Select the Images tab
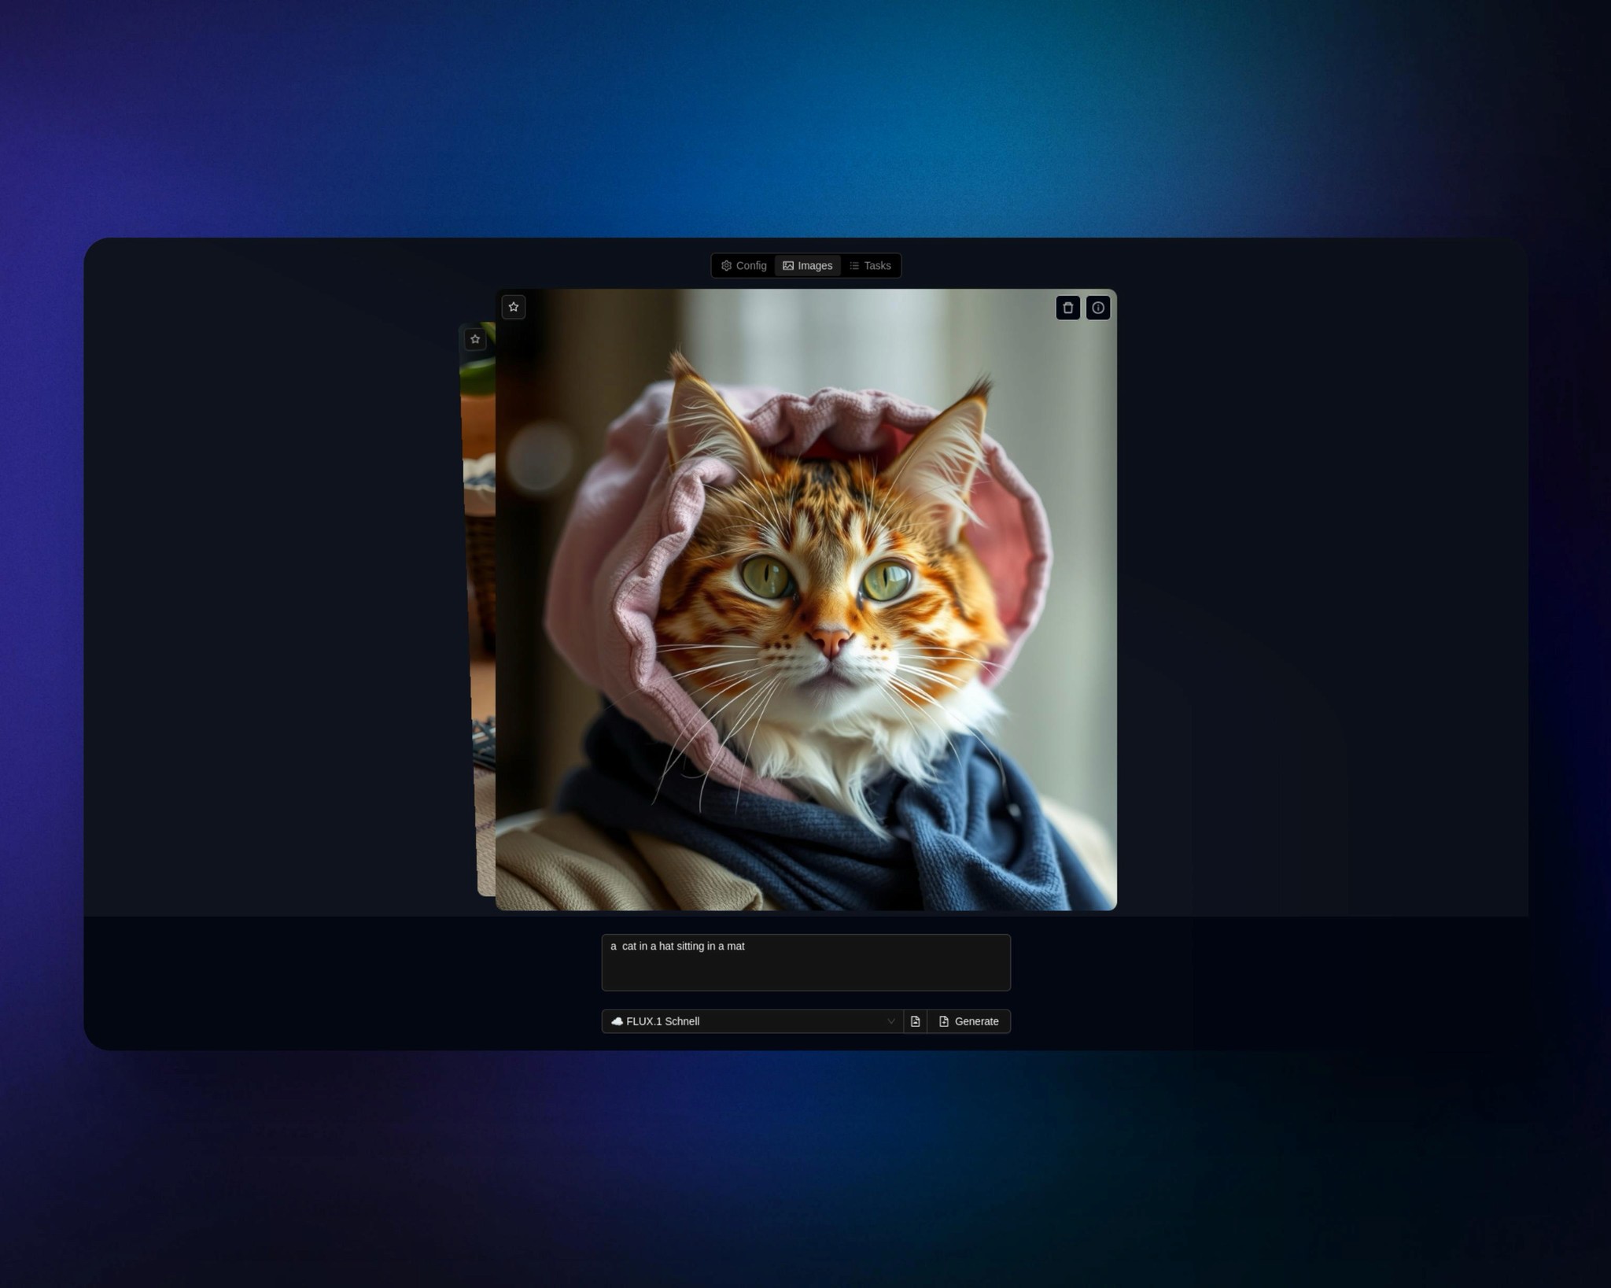The image size is (1611, 1288). point(808,266)
